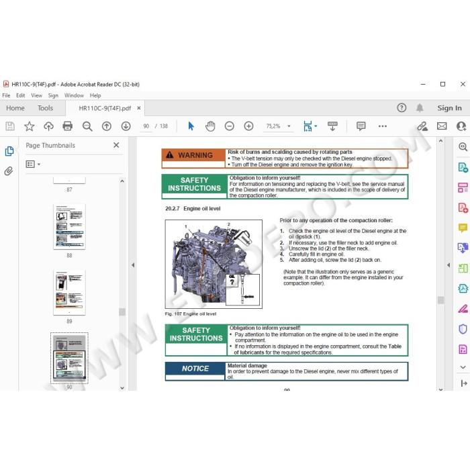
Task: Open the zoom level dropdown
Action: tap(289, 126)
